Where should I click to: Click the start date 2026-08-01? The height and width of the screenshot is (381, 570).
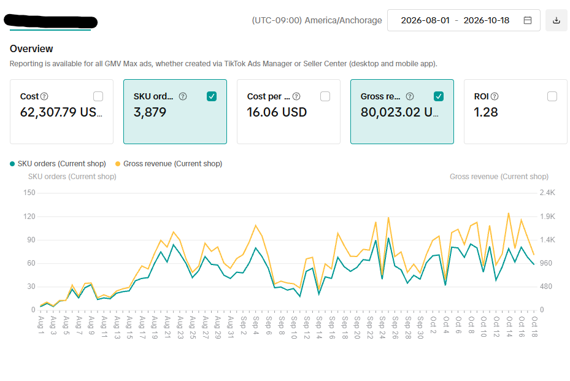[x=425, y=20]
